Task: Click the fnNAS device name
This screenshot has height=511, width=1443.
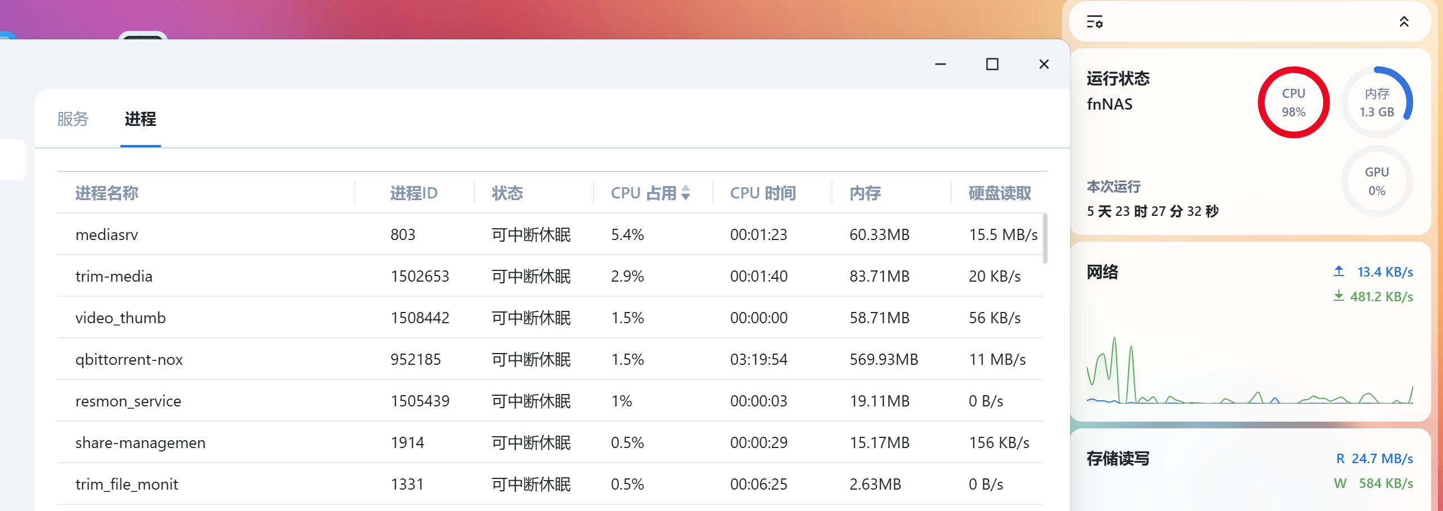Action: [x=1109, y=105]
